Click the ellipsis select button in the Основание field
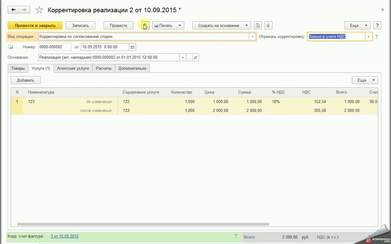Image resolution: width=391 pixels, height=244 pixels. pyautogui.click(x=189, y=57)
